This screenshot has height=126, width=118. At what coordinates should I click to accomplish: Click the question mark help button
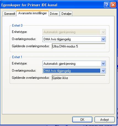pyautogui.click(x=107, y=5)
